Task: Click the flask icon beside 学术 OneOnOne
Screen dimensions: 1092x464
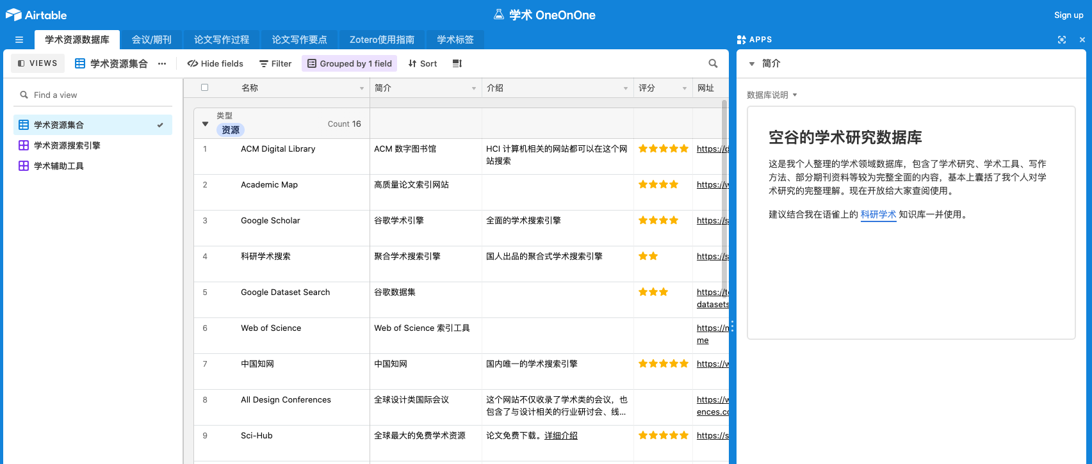Action: (499, 15)
